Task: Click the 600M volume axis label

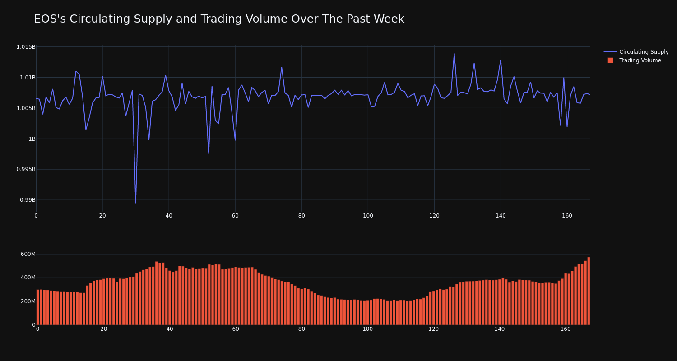Action: click(28, 254)
